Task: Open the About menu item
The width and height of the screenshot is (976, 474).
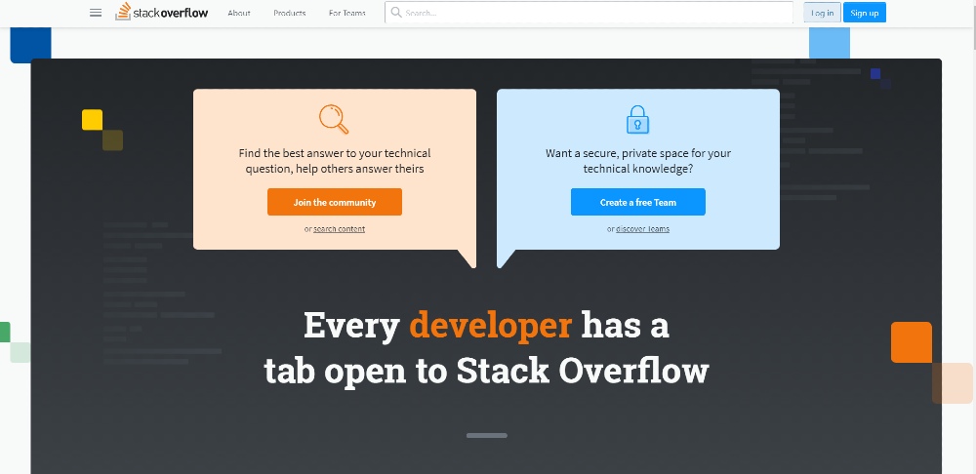Action: pyautogui.click(x=239, y=13)
